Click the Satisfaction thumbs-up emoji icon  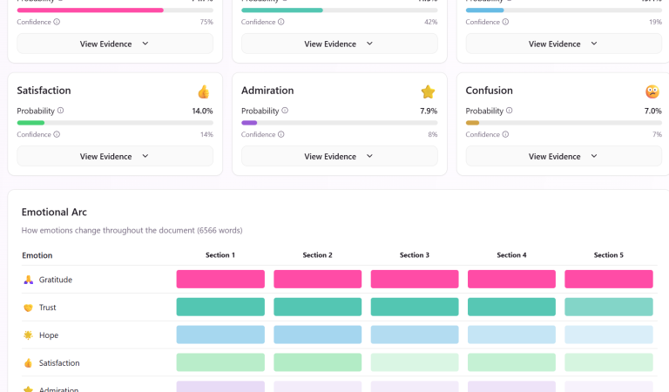pos(204,91)
